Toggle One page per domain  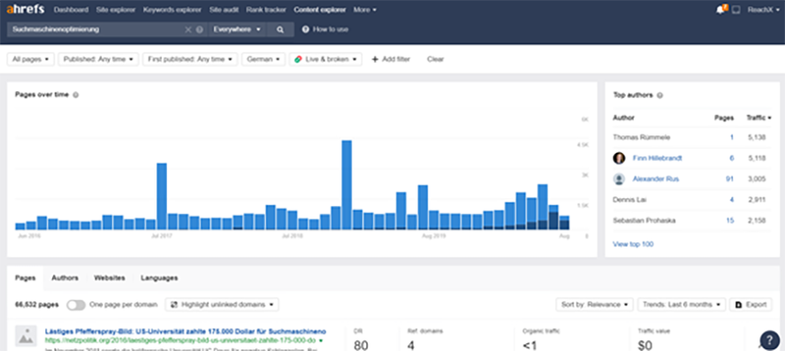(76, 304)
